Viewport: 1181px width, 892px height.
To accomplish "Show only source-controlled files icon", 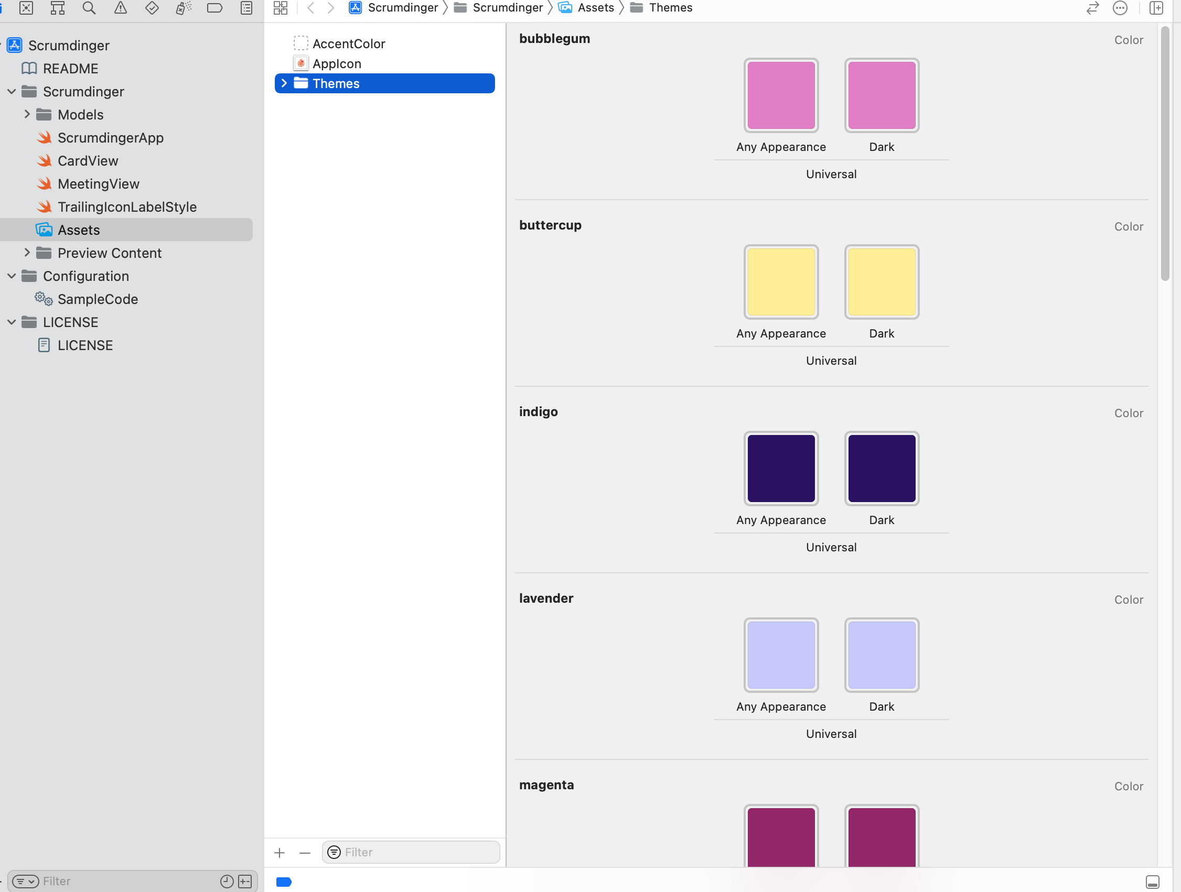I will coord(245,881).
